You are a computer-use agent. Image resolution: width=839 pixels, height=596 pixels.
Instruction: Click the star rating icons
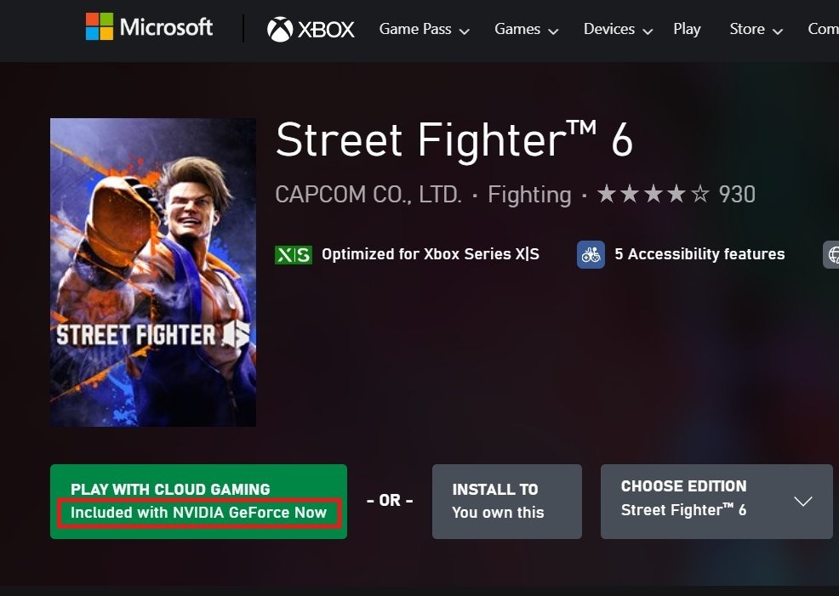click(x=654, y=195)
